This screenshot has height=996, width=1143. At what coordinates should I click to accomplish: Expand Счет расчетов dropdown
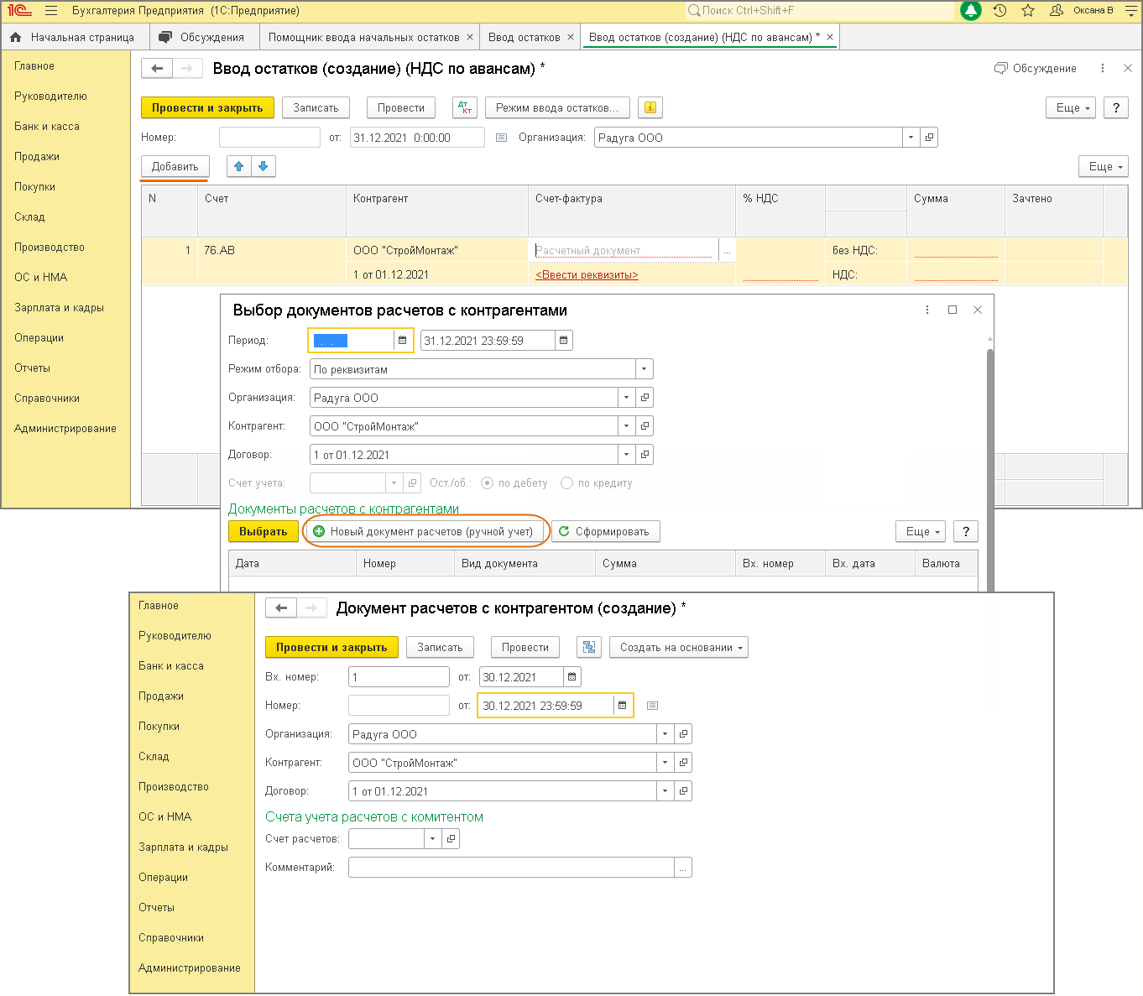(432, 838)
